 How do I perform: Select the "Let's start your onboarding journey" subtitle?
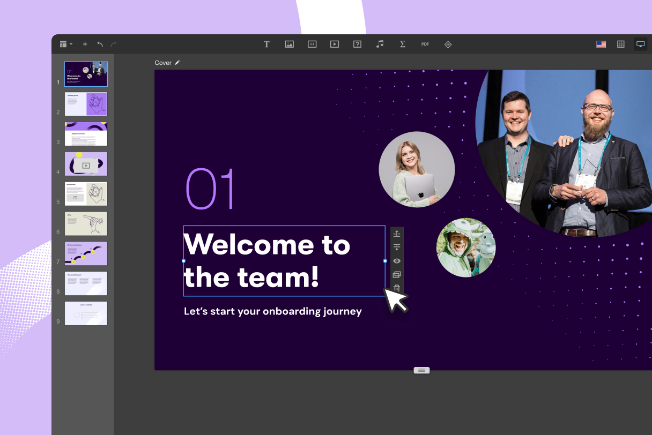(x=273, y=311)
